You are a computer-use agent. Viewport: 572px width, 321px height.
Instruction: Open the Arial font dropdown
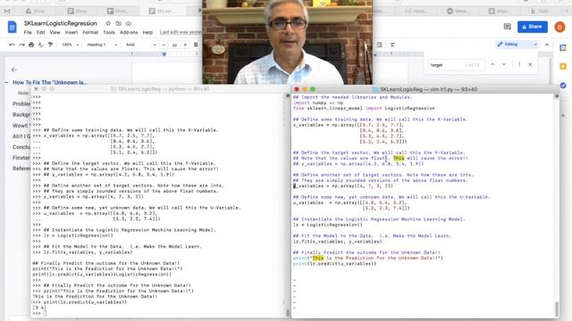[141, 45]
